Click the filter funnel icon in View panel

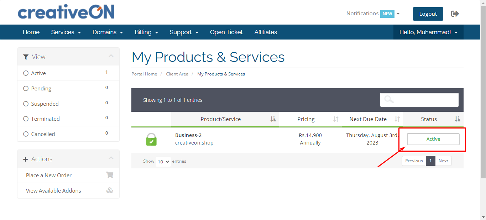click(x=26, y=57)
